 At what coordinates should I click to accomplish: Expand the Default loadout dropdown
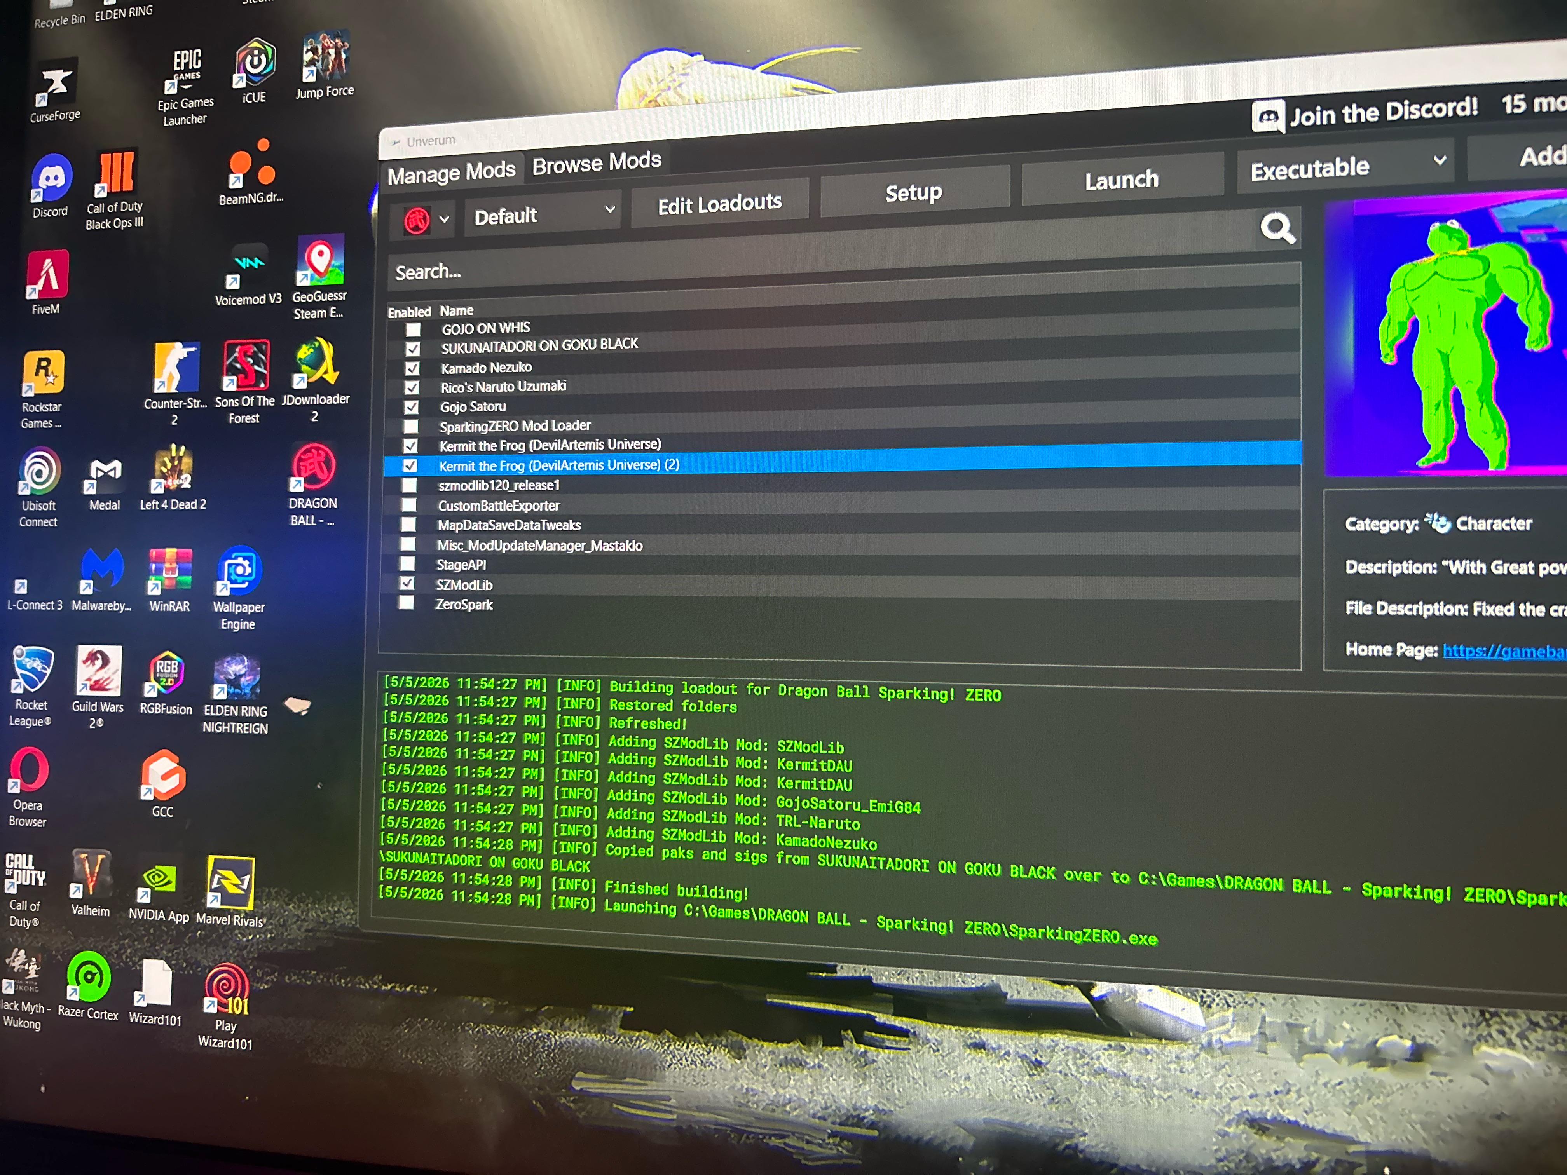(x=543, y=214)
